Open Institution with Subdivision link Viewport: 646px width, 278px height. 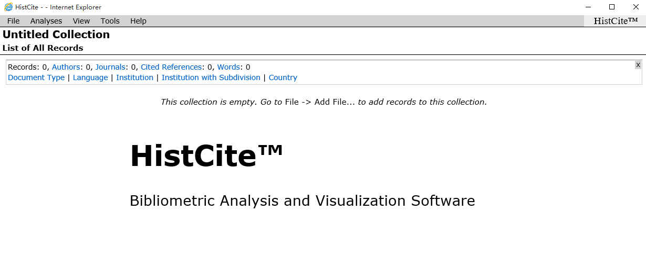(211, 77)
